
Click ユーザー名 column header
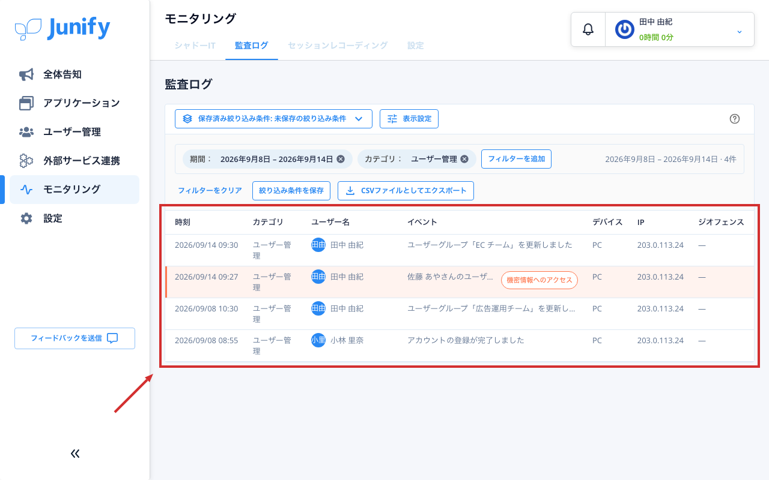tap(330, 222)
